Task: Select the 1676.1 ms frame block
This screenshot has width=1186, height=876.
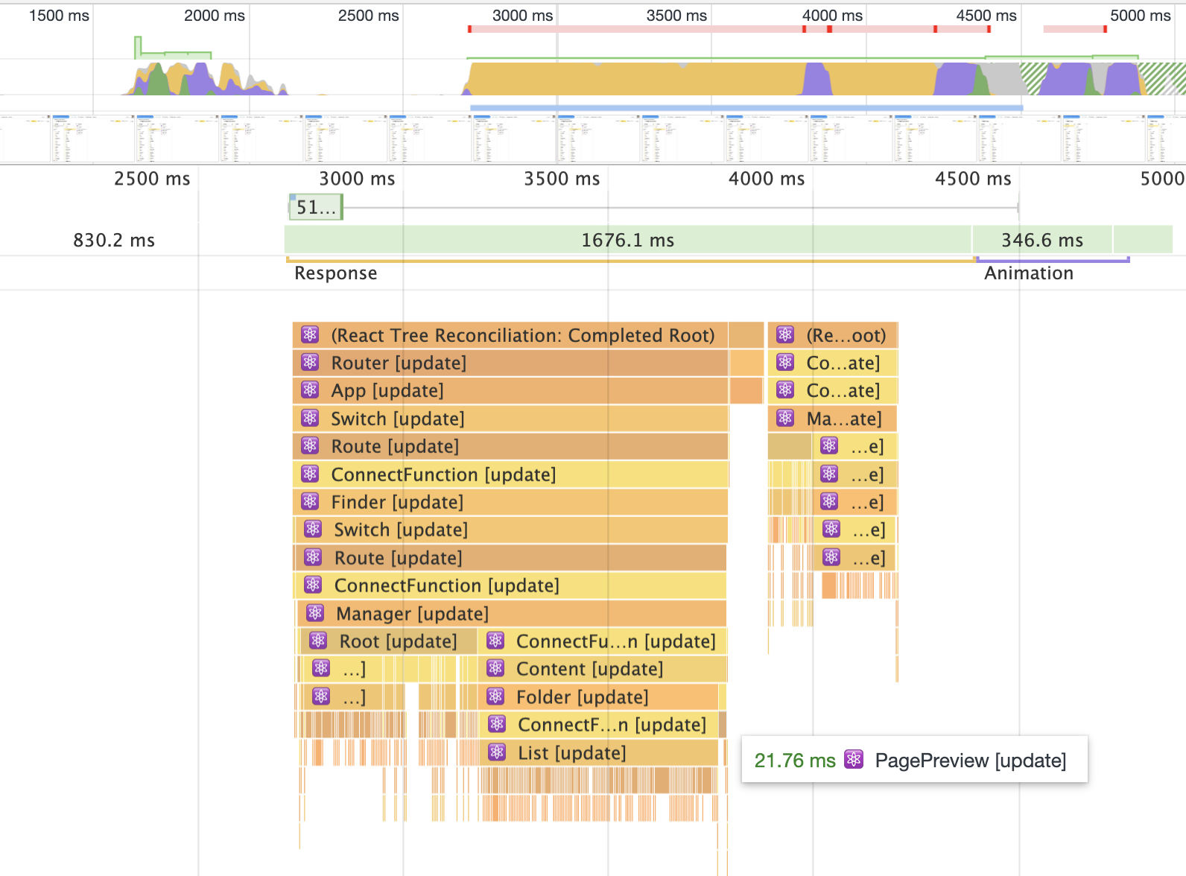Action: [x=627, y=240]
